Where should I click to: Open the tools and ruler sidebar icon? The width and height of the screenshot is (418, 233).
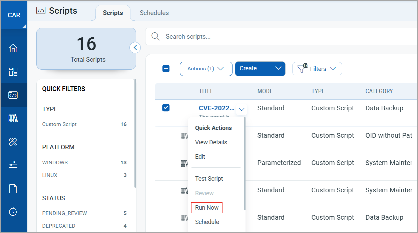[x=13, y=142]
